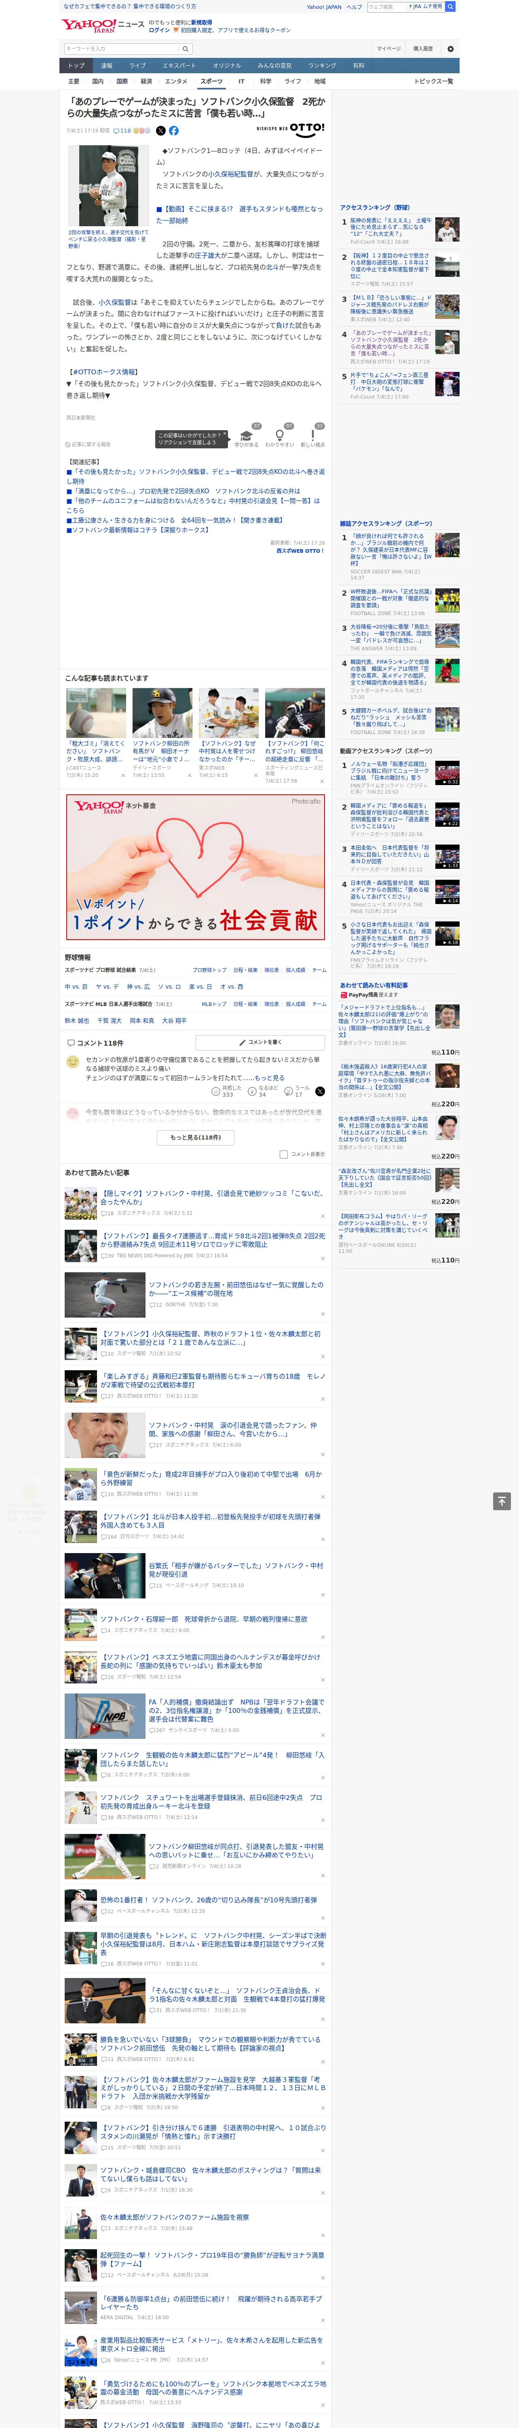Expand comment text with もっと見る link
Screen dimensions: 519x2428
pos(269,1078)
